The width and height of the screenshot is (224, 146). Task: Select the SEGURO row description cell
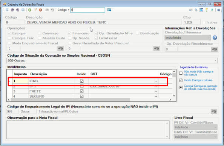click(x=52, y=96)
